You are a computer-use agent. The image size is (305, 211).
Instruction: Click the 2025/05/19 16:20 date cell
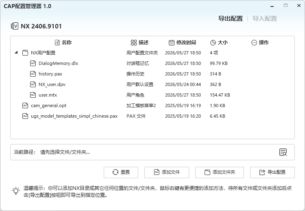[x=183, y=116]
